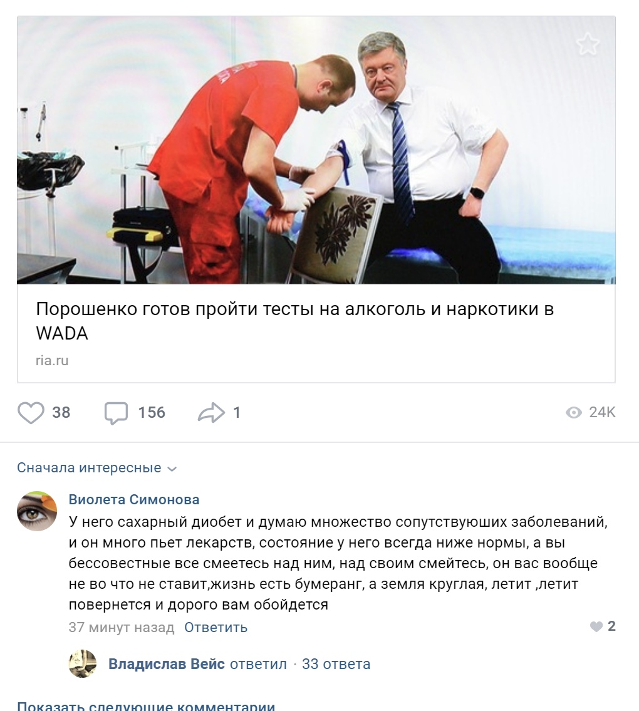
Task: Open the article preview photo
Action: (316, 150)
